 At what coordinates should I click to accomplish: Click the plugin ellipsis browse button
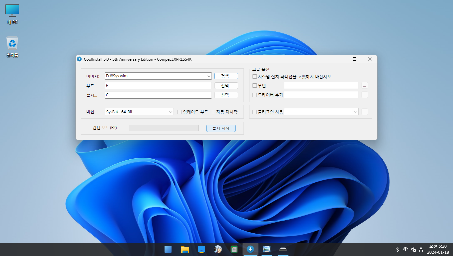pos(365,112)
